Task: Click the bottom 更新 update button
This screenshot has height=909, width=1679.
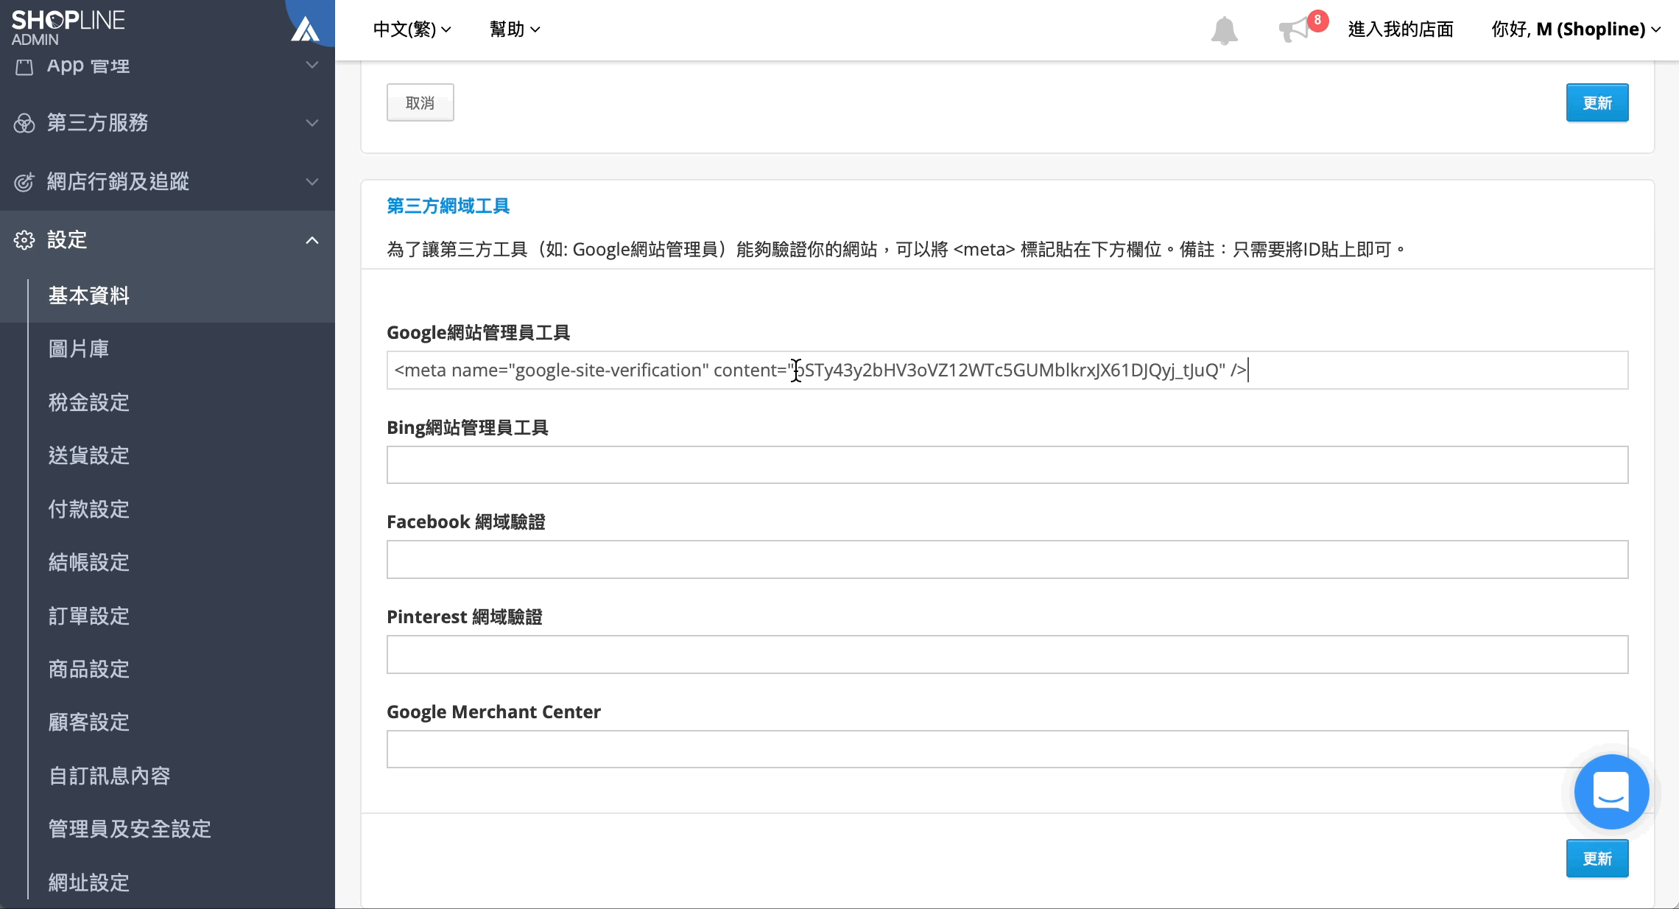Action: [1597, 858]
